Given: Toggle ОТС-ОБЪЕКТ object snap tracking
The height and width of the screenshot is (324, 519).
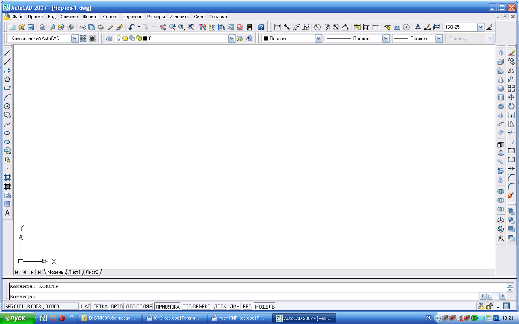Looking at the screenshot, I should (196, 307).
